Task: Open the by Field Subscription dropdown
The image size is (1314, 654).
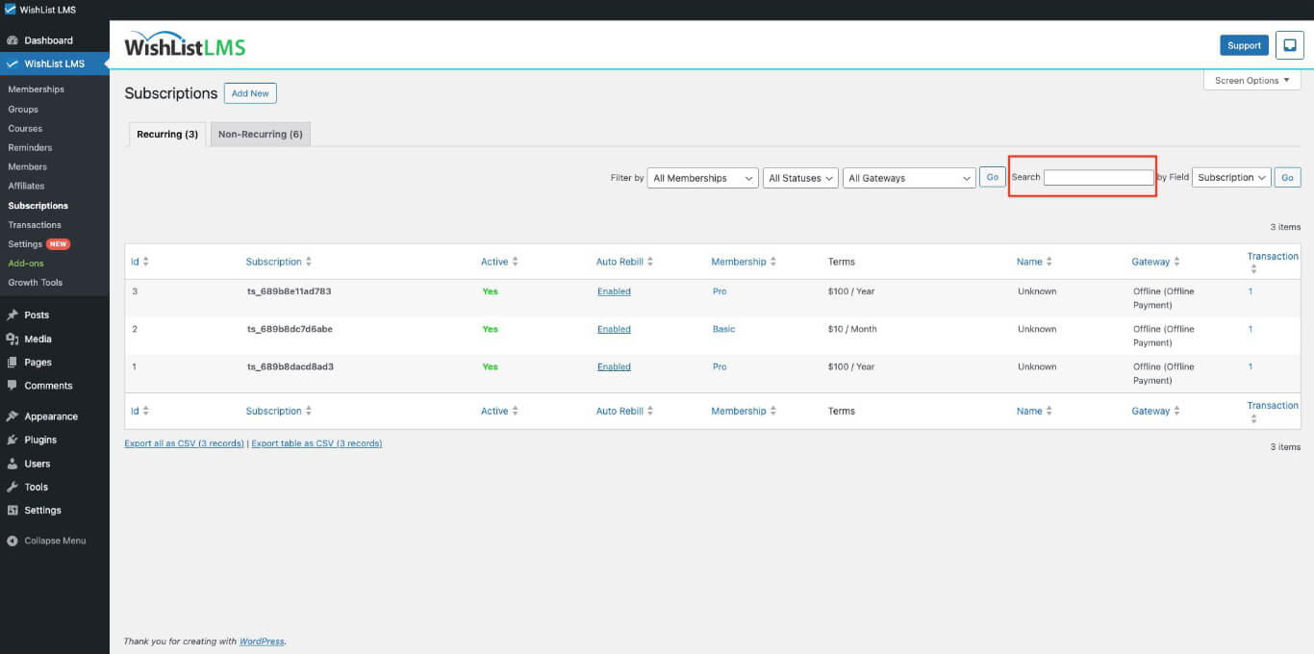Action: (x=1231, y=178)
